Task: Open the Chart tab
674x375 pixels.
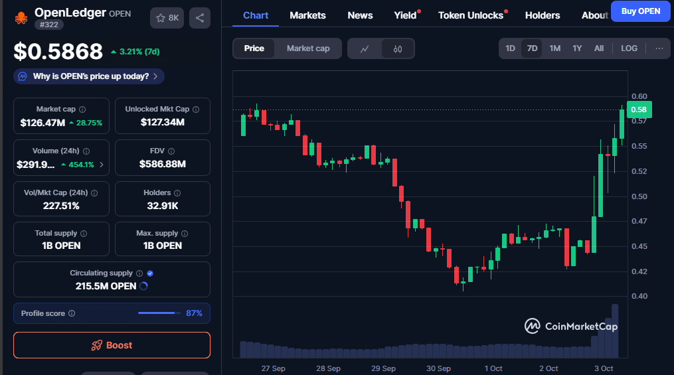Action: pos(256,15)
